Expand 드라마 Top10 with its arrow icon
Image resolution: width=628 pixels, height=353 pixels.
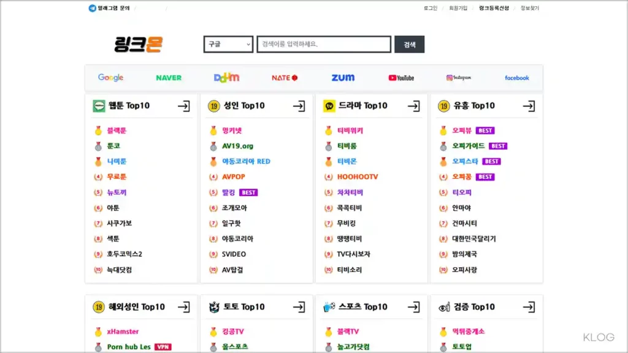414,106
